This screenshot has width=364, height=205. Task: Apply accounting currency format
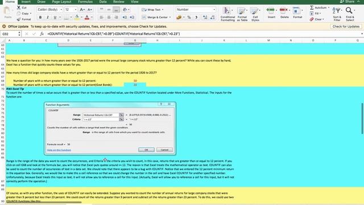coord(179,17)
